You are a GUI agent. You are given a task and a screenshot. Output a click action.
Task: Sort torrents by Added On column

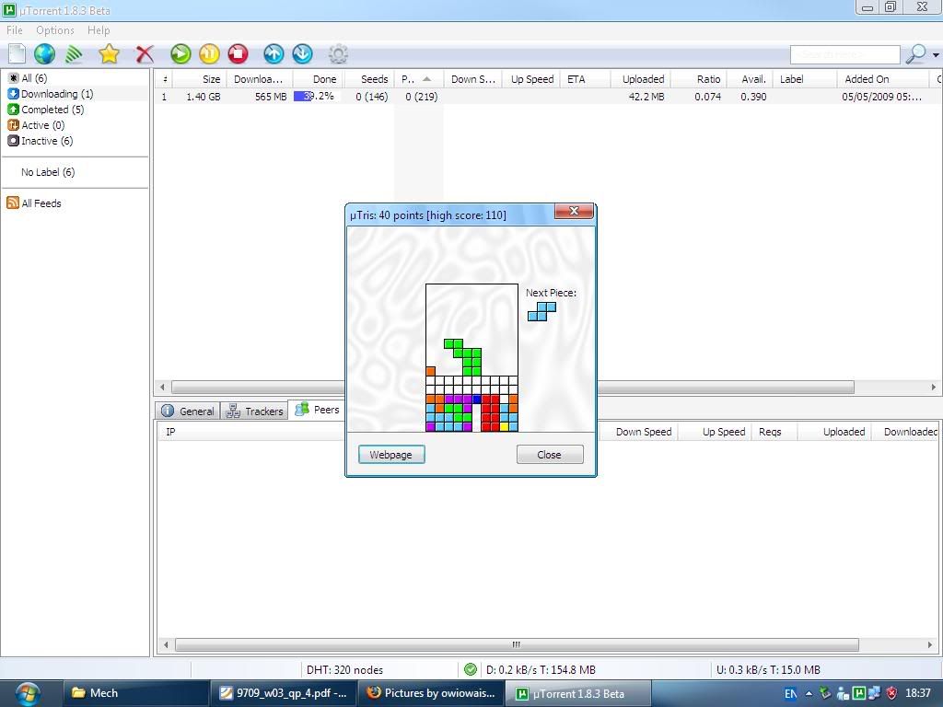coord(883,79)
